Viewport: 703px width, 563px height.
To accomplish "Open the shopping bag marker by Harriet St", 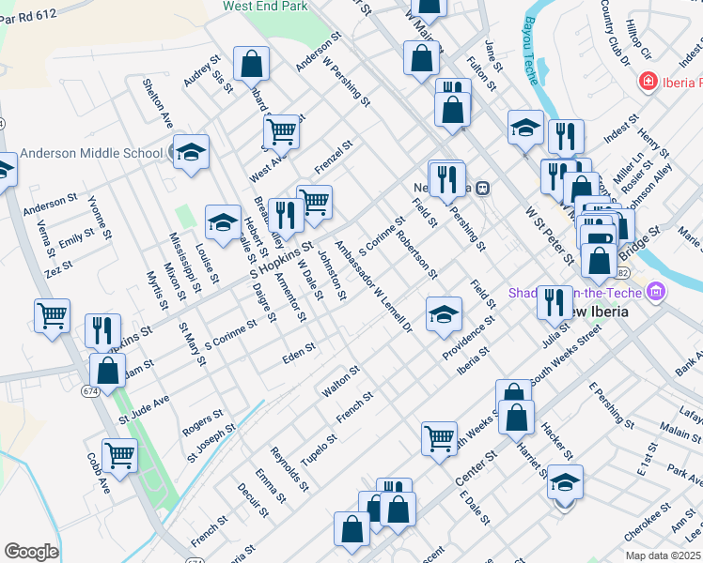I will (517, 418).
